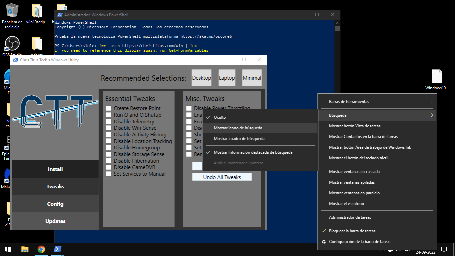This screenshot has height=256, width=455.
Task: Choose Mostrar el botón del teclado táctil
Action: [377, 158]
